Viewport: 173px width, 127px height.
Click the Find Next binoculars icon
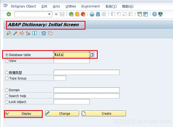tap(104, 14)
